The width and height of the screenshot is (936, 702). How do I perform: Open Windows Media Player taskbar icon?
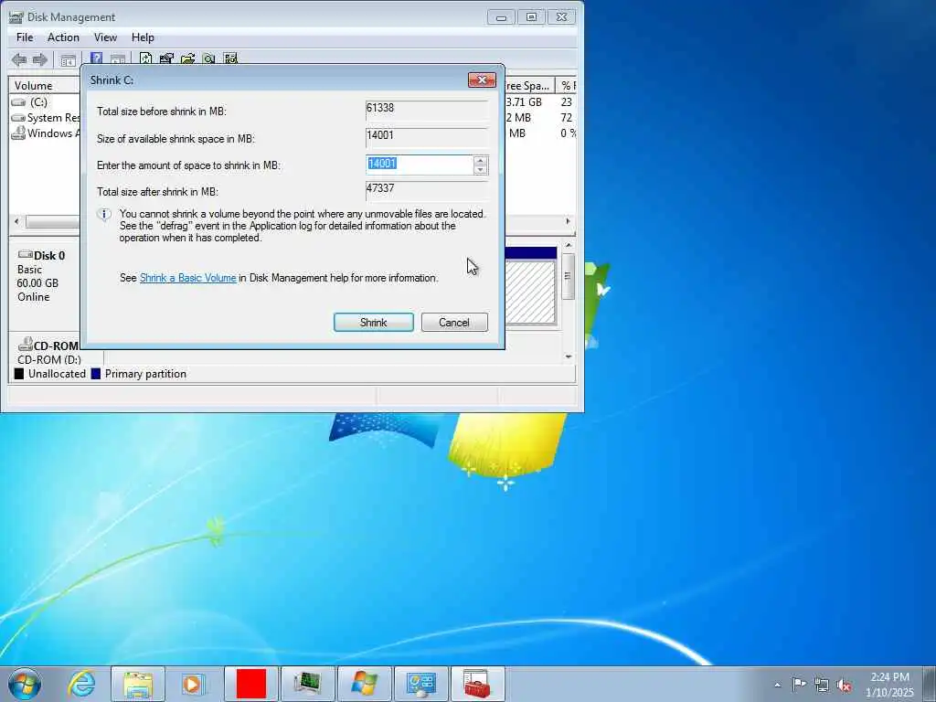click(x=193, y=684)
